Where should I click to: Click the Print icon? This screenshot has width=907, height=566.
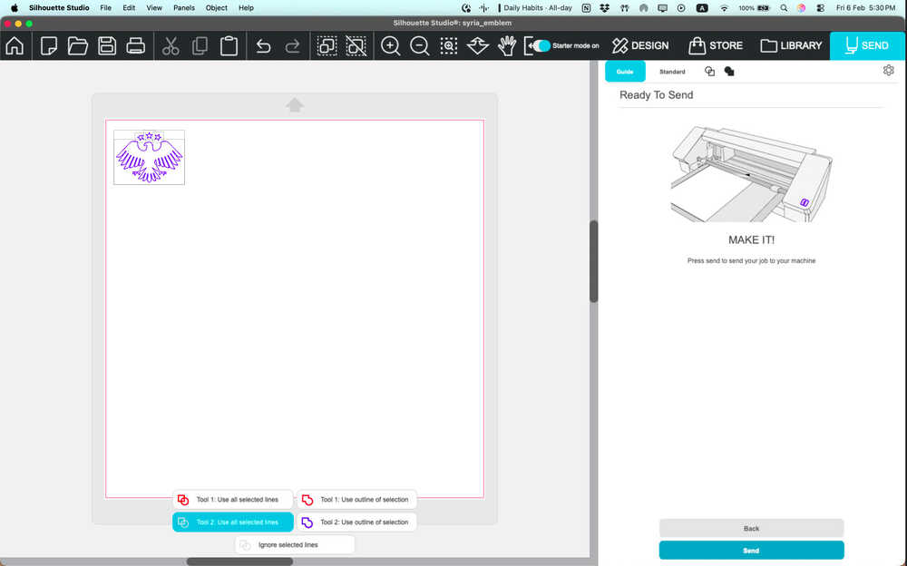(x=135, y=45)
